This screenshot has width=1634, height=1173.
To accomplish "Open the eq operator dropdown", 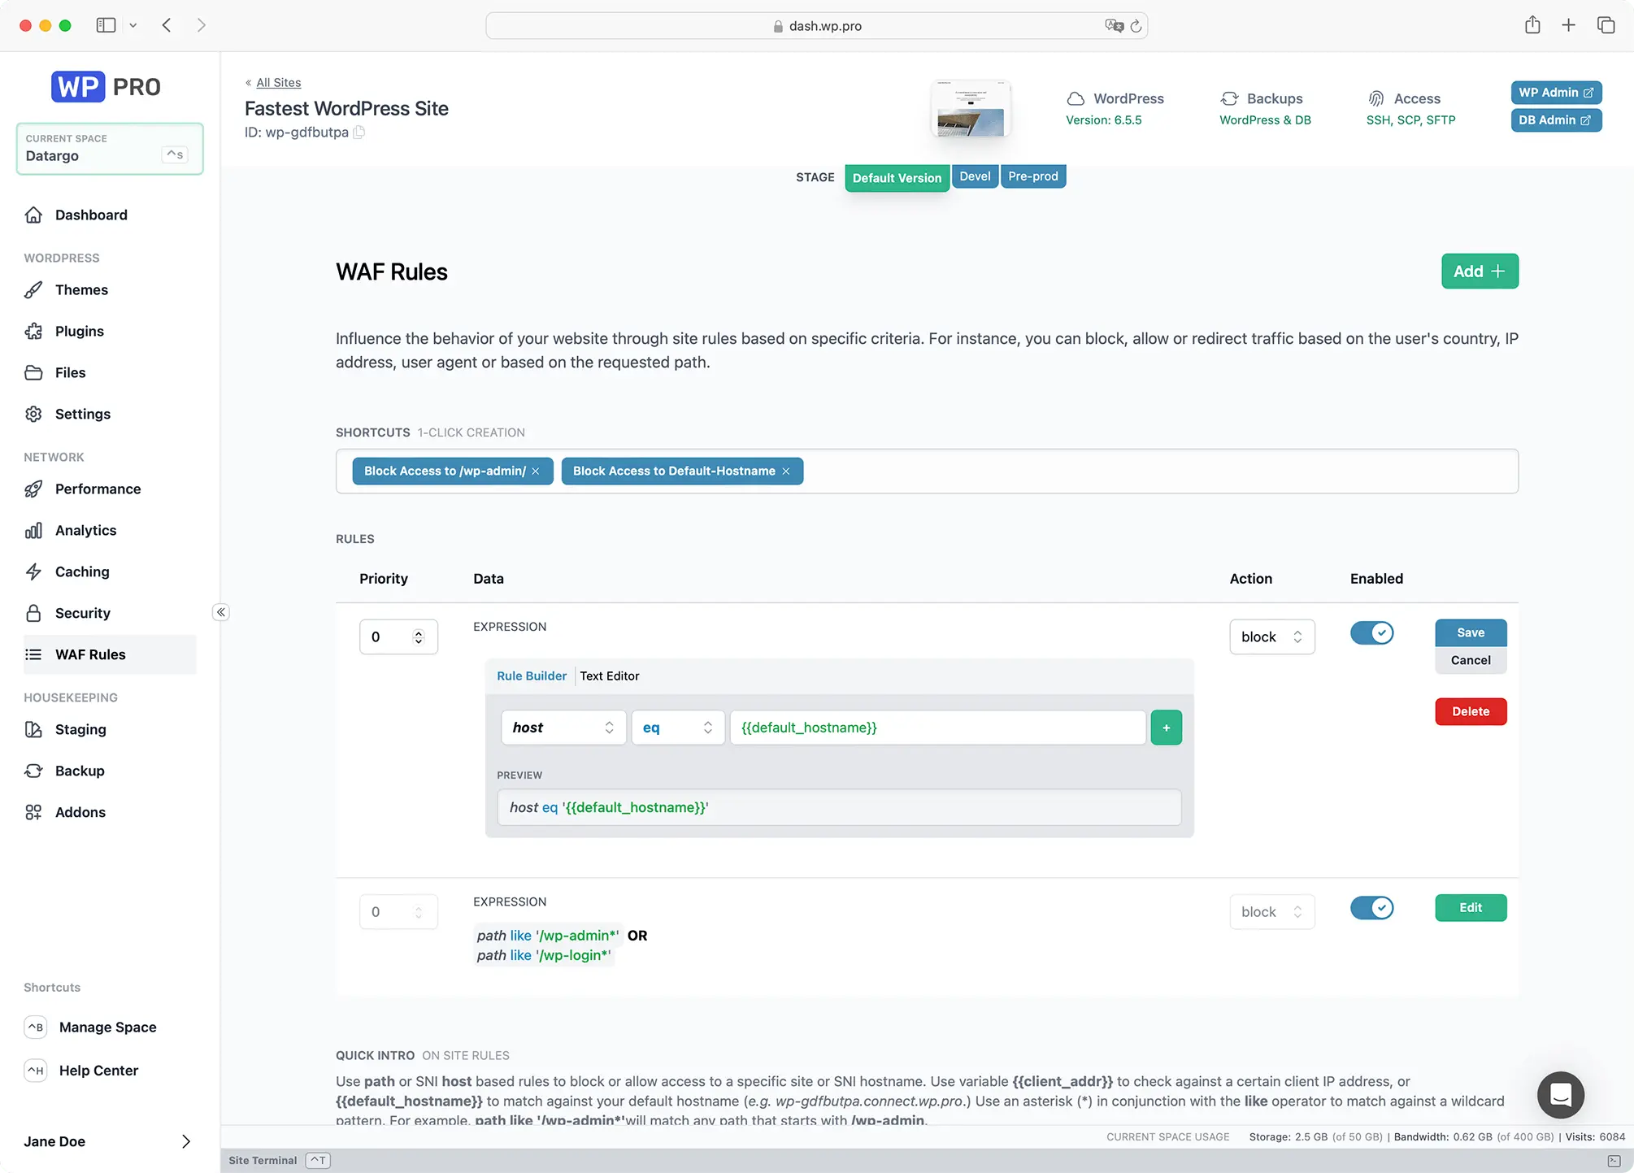I will (678, 728).
